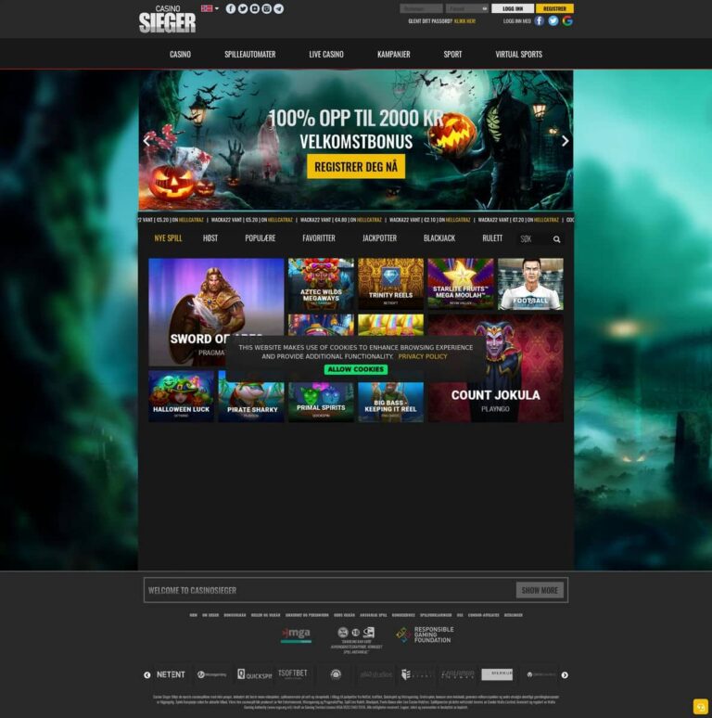This screenshot has height=718, width=712.
Task: Select the Nye Spill tab
Action: pos(168,238)
